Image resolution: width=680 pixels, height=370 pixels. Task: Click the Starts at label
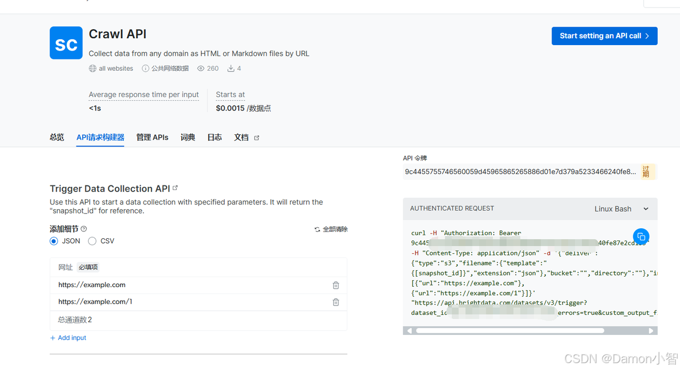tap(231, 94)
